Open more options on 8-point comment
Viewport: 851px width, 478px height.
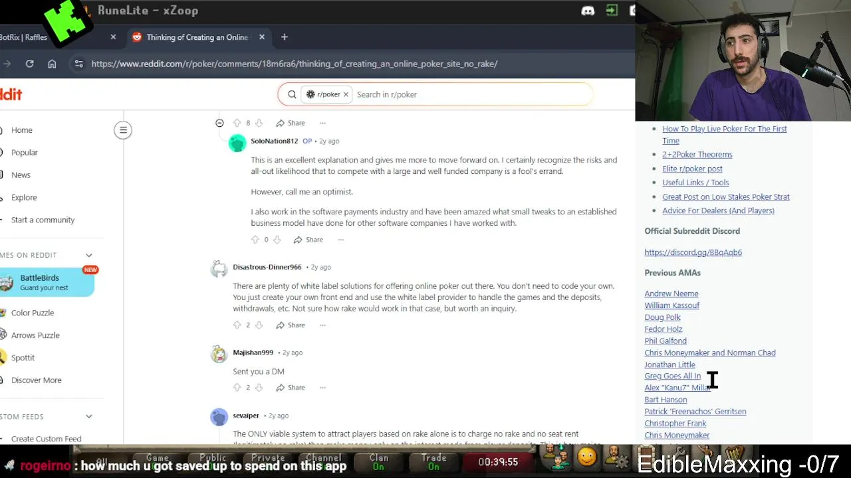coord(322,123)
